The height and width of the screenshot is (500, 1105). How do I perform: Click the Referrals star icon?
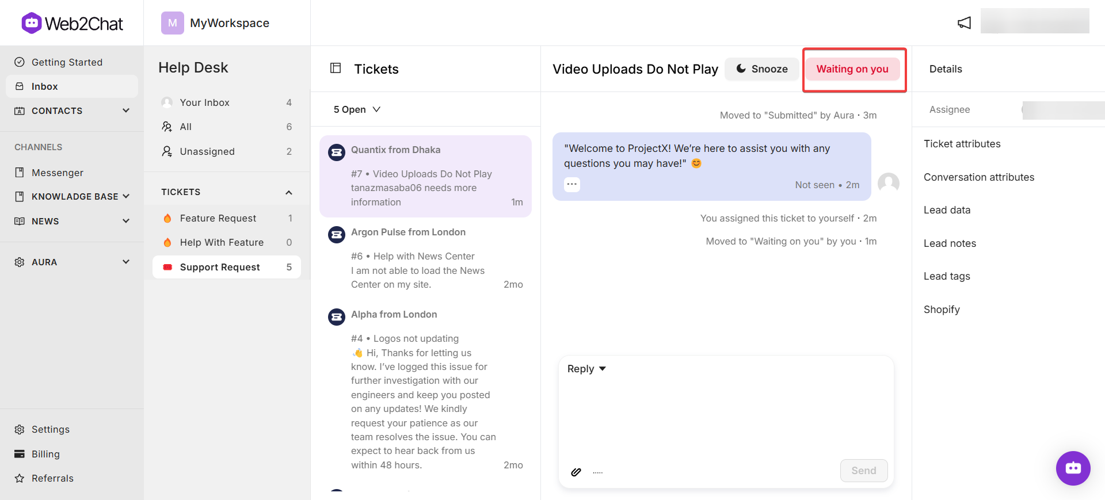coord(20,478)
